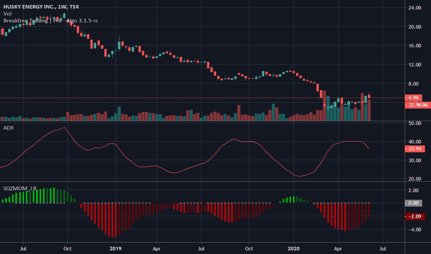Click the 2019 time axis label

pyautogui.click(x=116, y=248)
